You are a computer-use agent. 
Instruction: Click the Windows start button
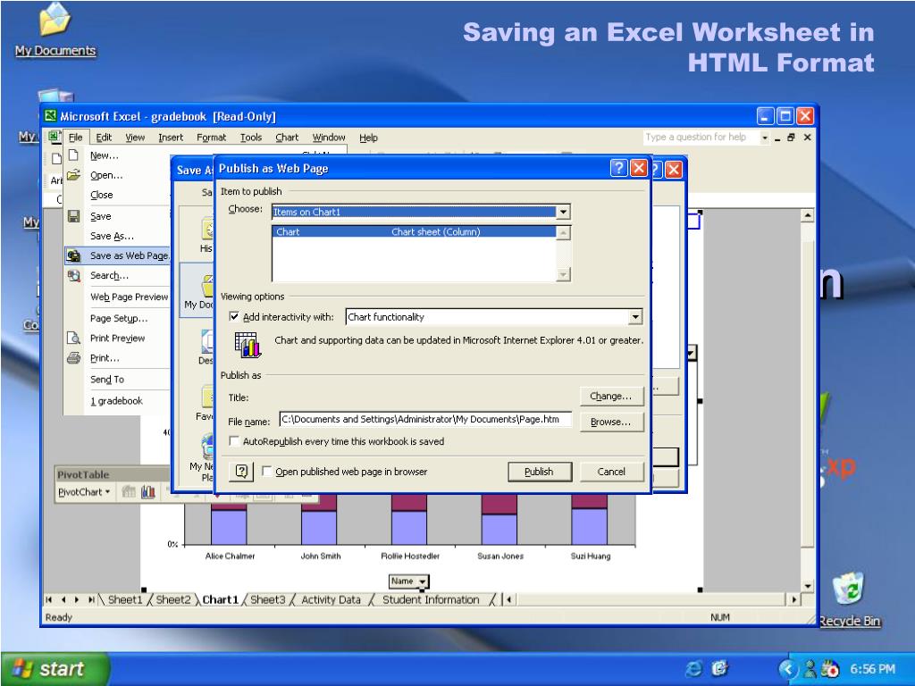pyautogui.click(x=55, y=668)
